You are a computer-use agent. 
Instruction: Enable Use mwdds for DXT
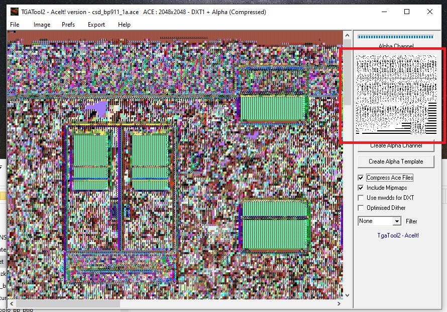[x=361, y=198]
